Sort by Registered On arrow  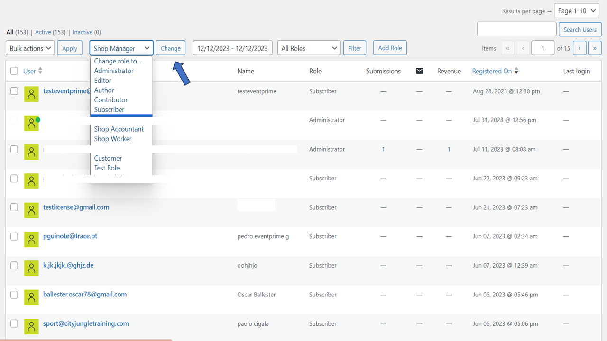516,71
